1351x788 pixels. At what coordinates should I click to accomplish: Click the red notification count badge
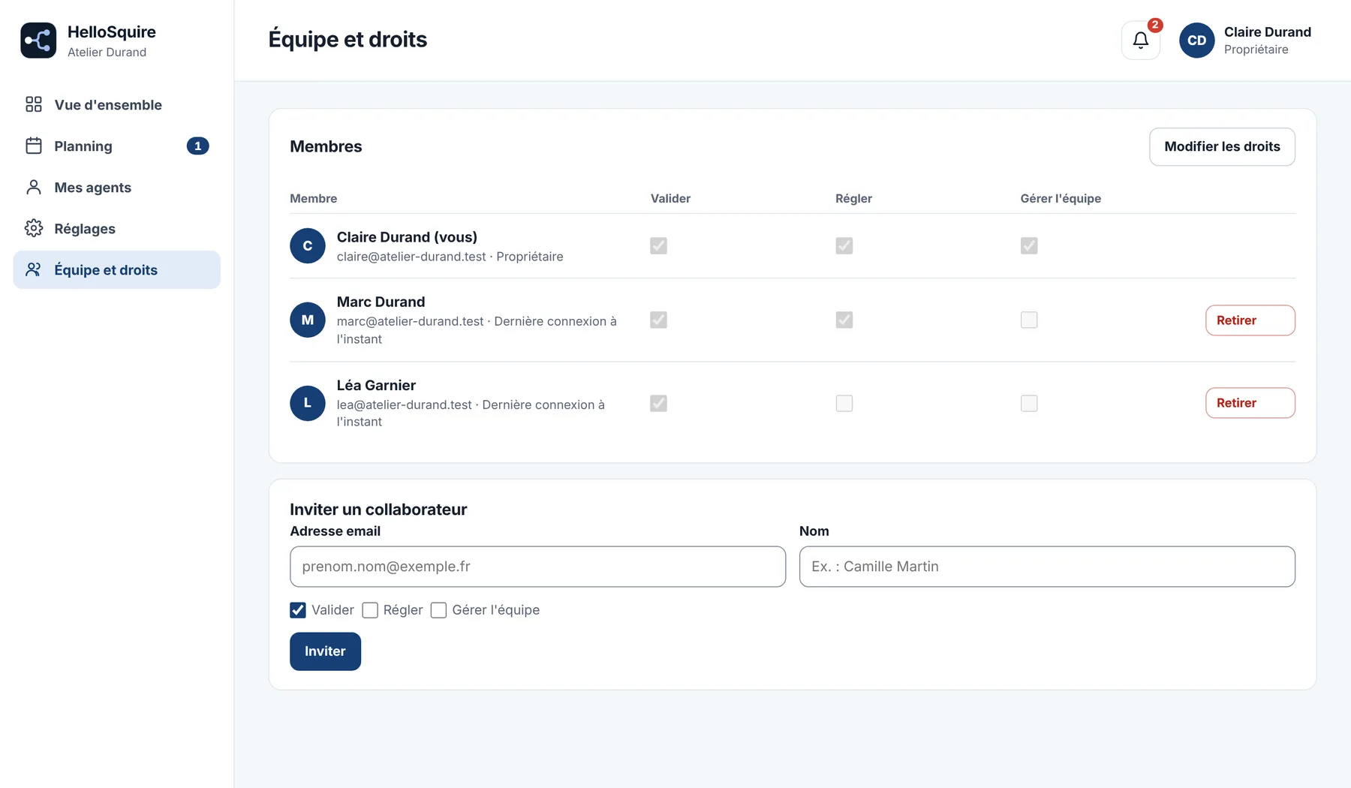(x=1155, y=26)
